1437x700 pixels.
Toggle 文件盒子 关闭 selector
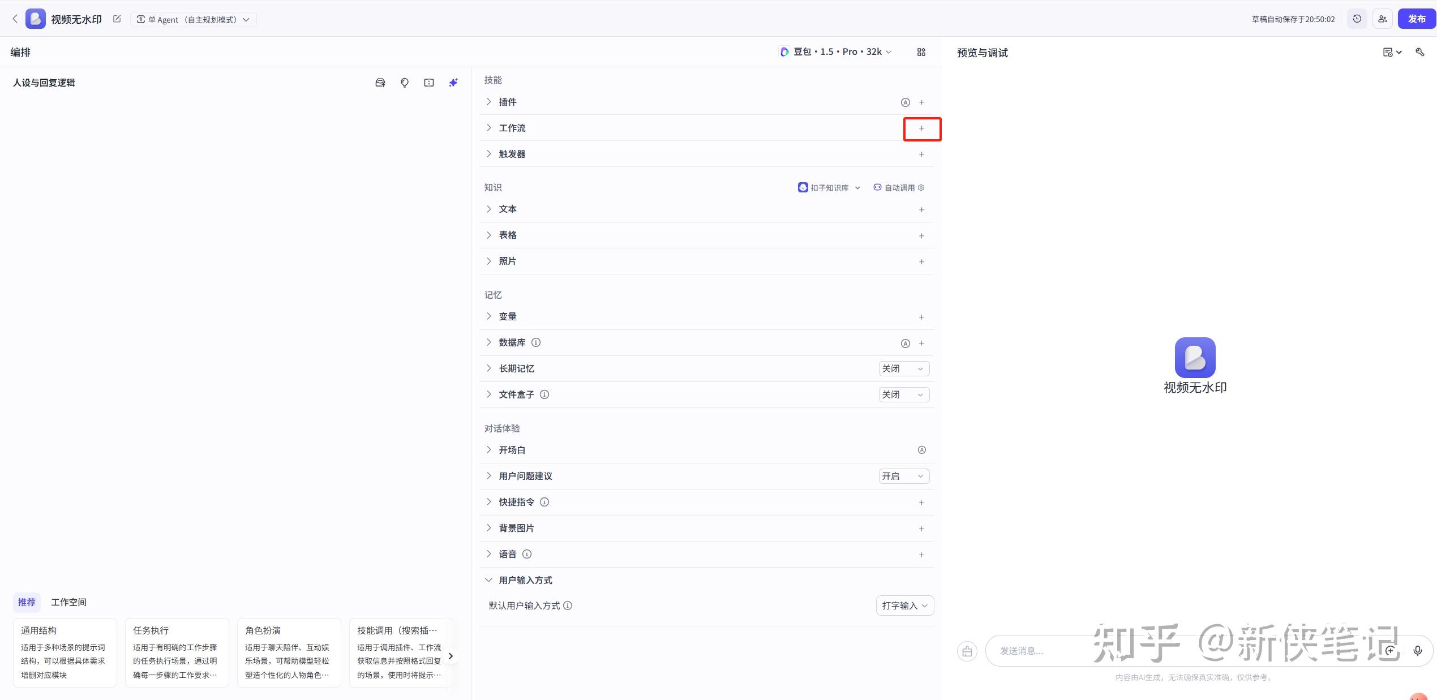[x=904, y=395]
